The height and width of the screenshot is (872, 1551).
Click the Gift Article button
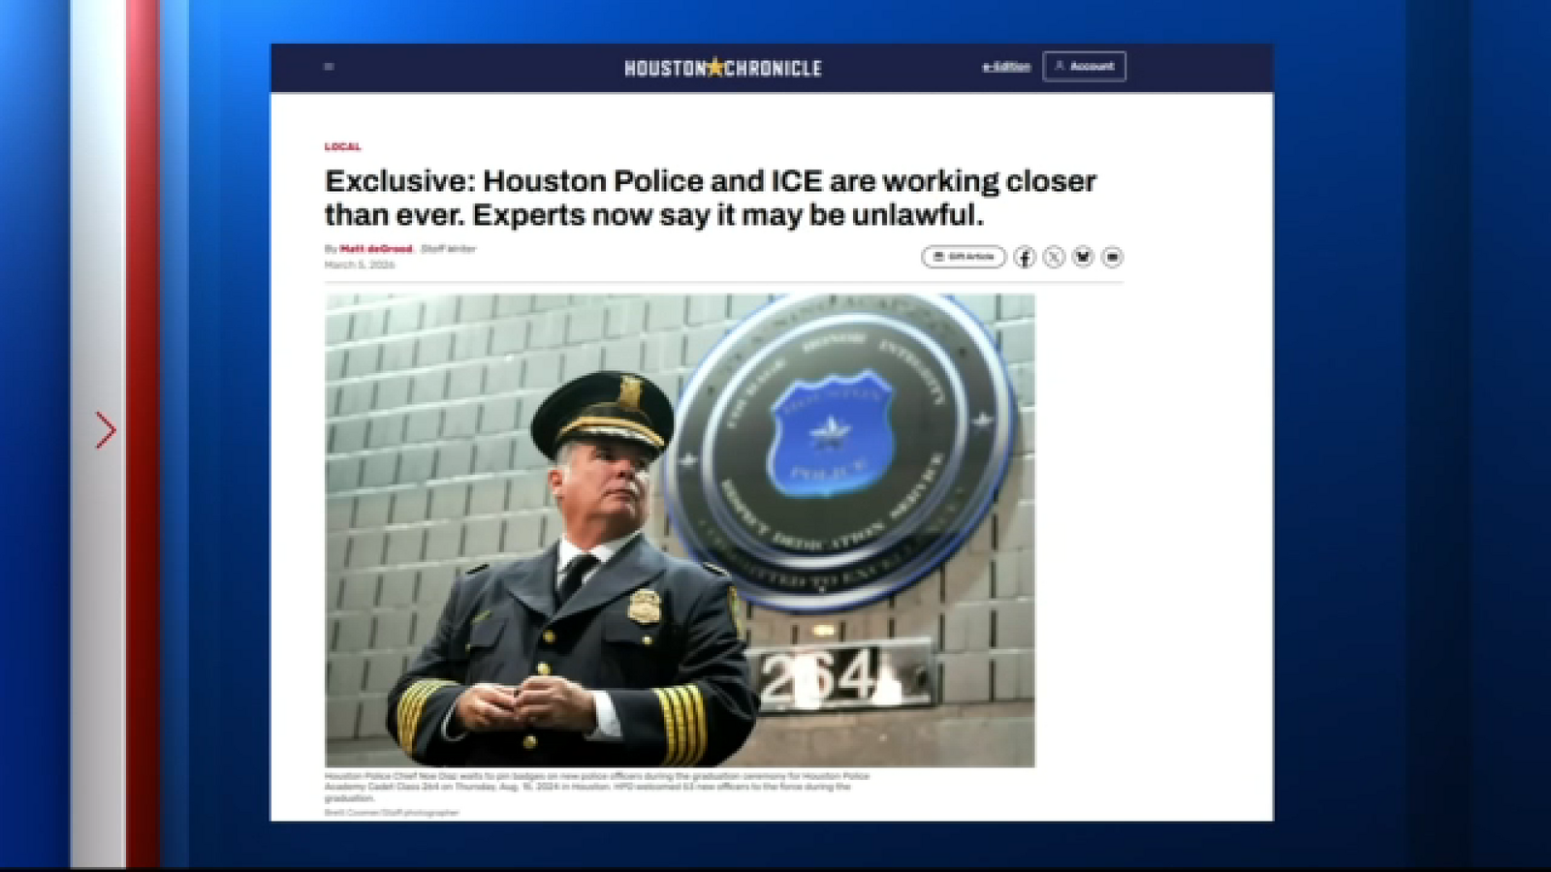pyautogui.click(x=964, y=257)
